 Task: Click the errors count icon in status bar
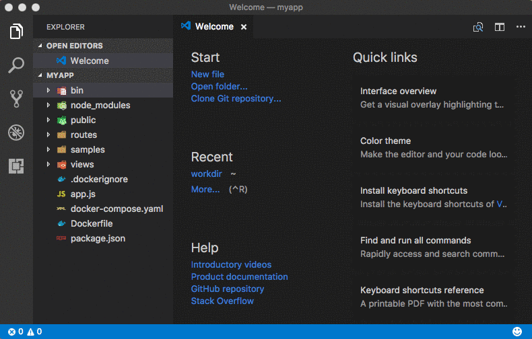[x=12, y=332]
